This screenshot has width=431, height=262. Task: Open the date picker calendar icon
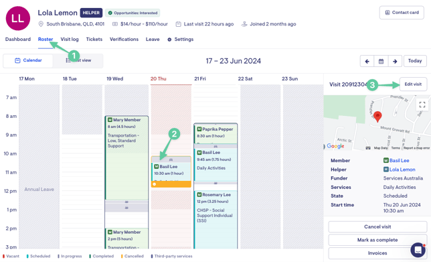coord(381,61)
